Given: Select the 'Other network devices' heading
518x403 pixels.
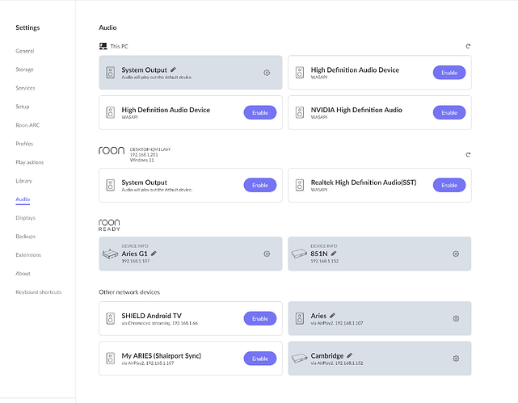Looking at the screenshot, I should [x=129, y=292].
